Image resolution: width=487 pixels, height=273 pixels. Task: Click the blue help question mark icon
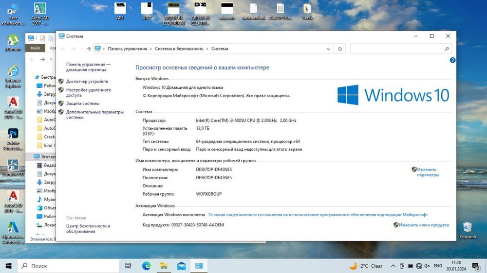452,60
